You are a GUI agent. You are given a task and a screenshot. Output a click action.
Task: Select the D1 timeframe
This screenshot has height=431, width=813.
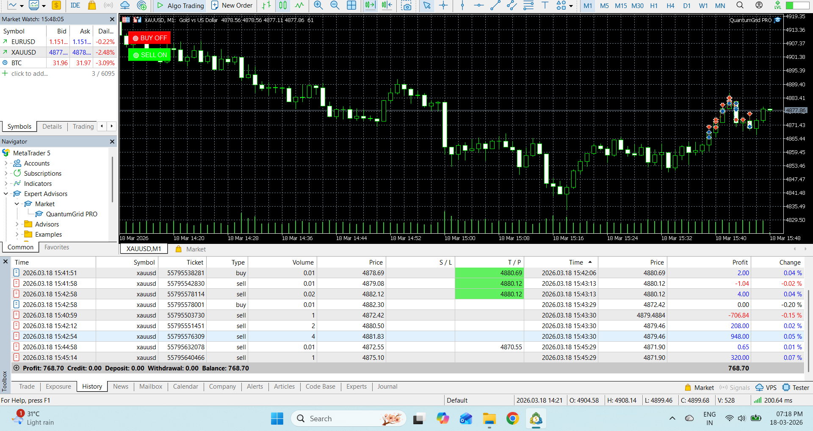point(687,6)
